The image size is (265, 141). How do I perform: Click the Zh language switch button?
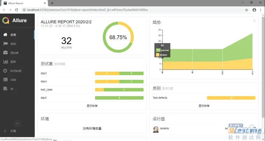pyautogui.click(x=17, y=124)
